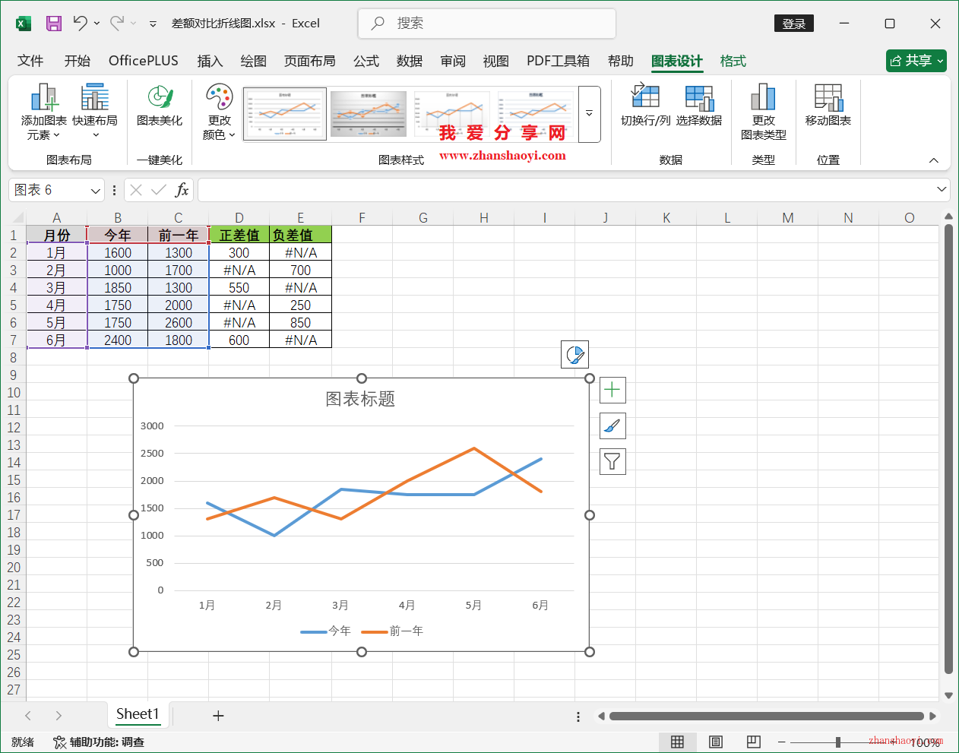
Task: Click the 登录 (Sign in) button
Action: 793,24
